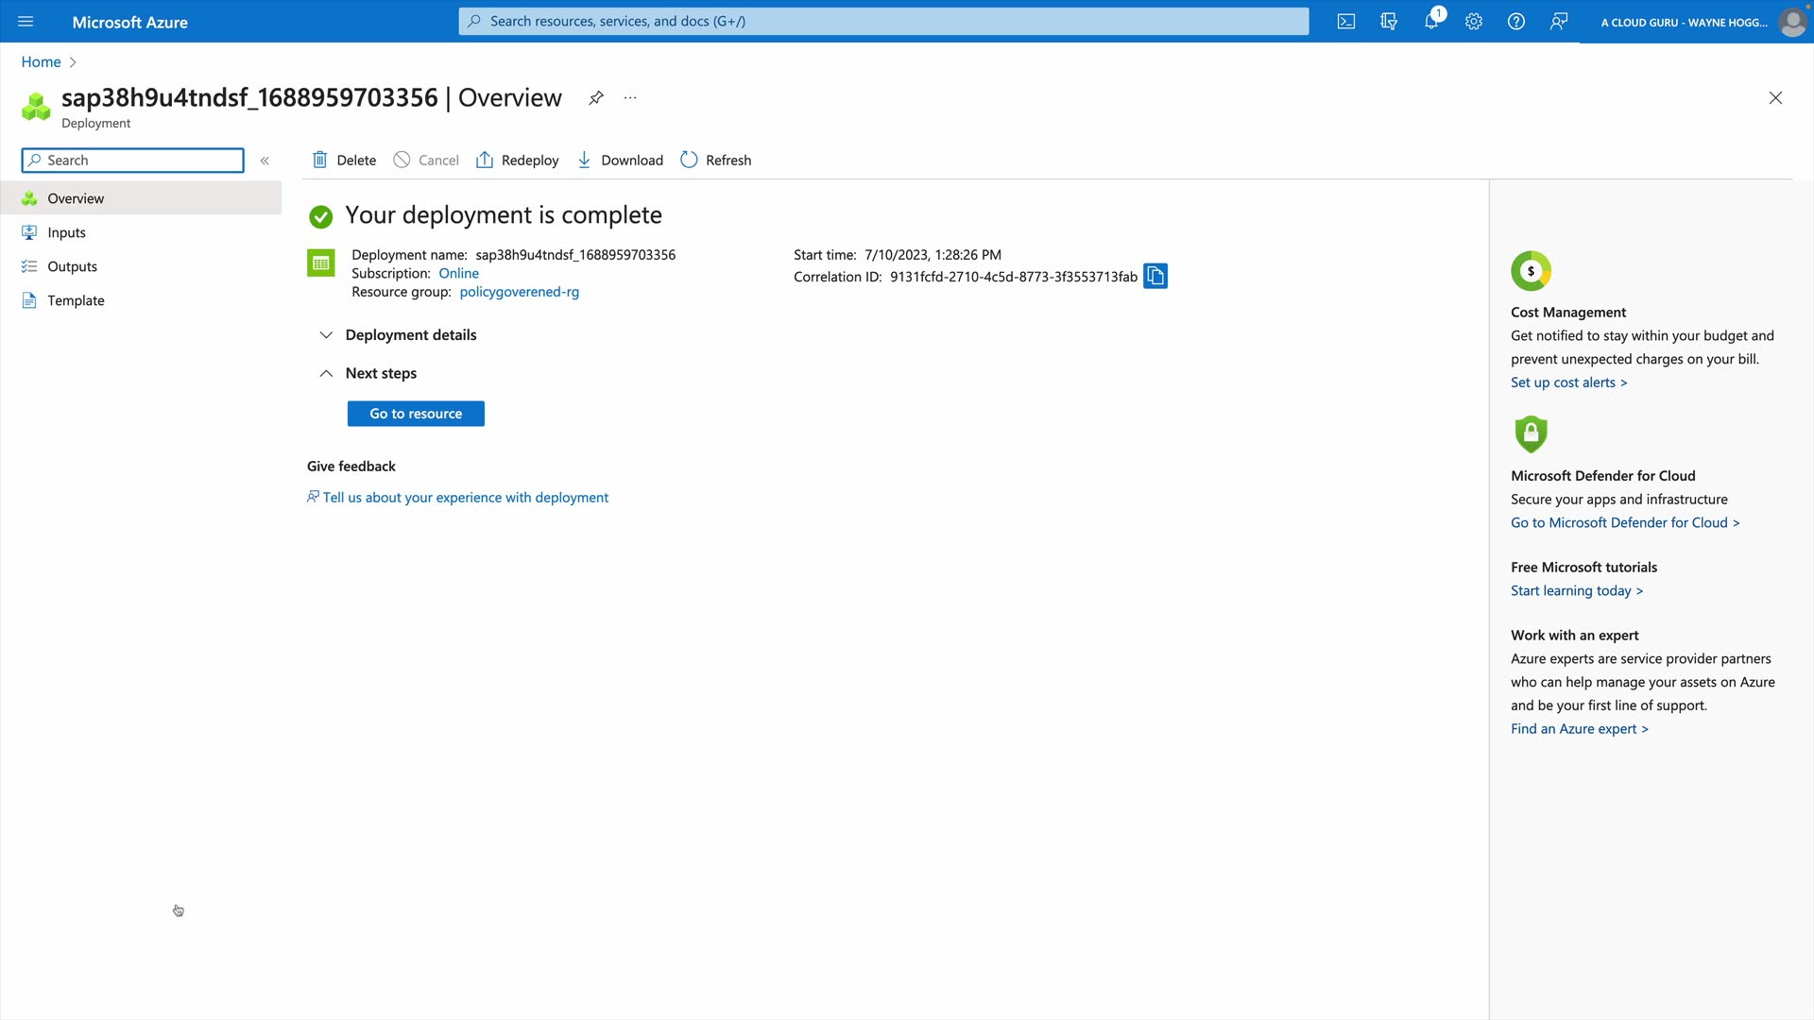Screen dimensions: 1814x1020
Task: Open the Template menu item
Action: click(x=76, y=300)
